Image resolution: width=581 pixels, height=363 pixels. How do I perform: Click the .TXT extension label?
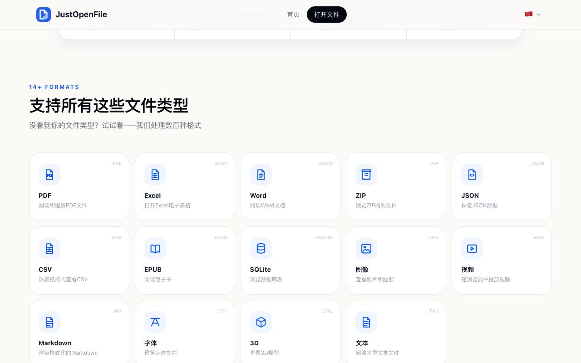pyautogui.click(x=433, y=311)
